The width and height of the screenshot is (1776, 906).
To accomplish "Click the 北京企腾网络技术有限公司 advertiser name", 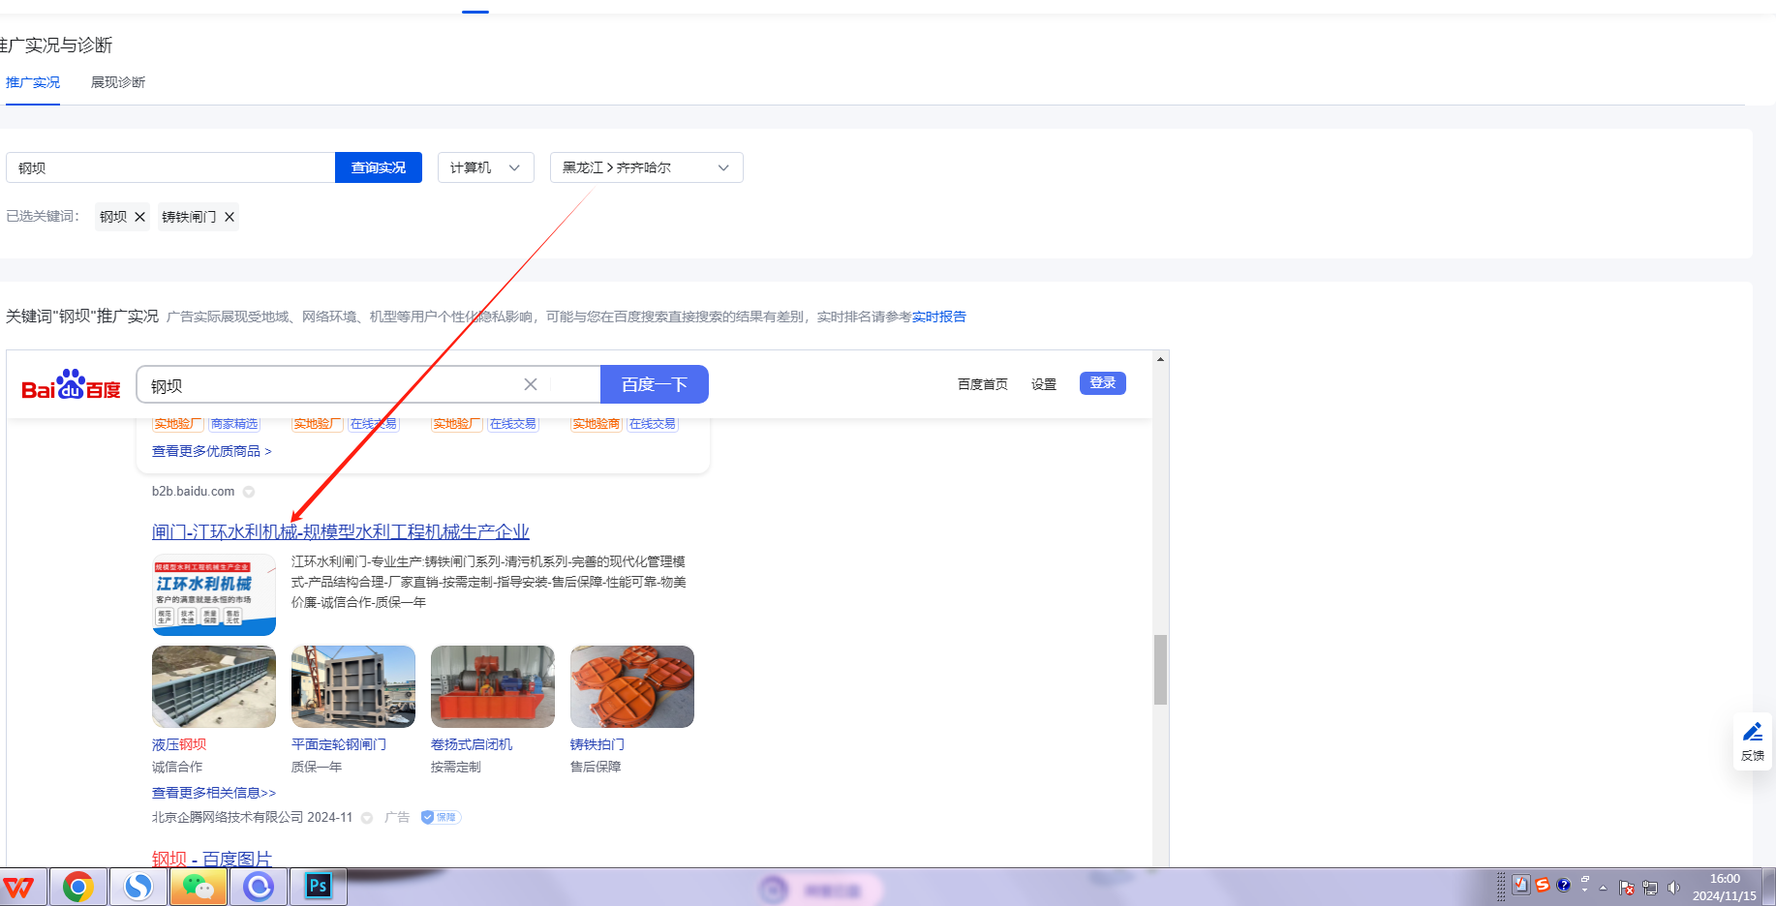I will 228,817.
